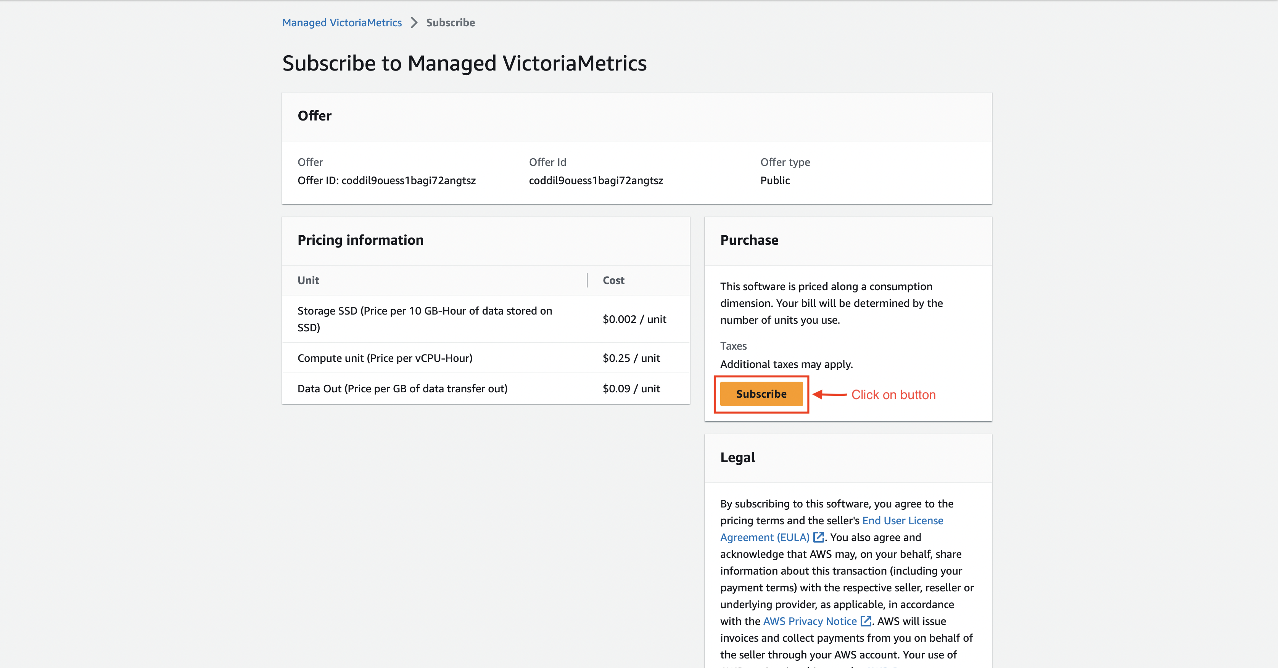The image size is (1278, 668).
Task: Click Data Out pricing row text
Action: 402,388
